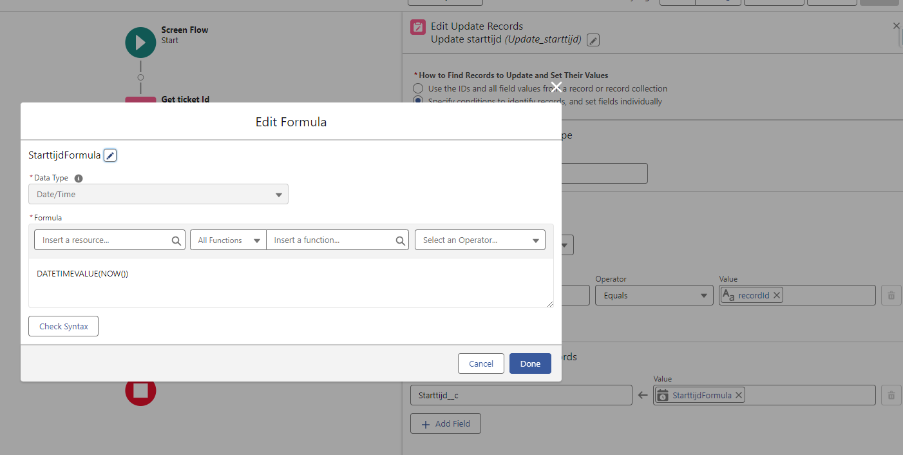The image size is (903, 455).
Task: Expand the All Functions dropdown
Action: 228,240
